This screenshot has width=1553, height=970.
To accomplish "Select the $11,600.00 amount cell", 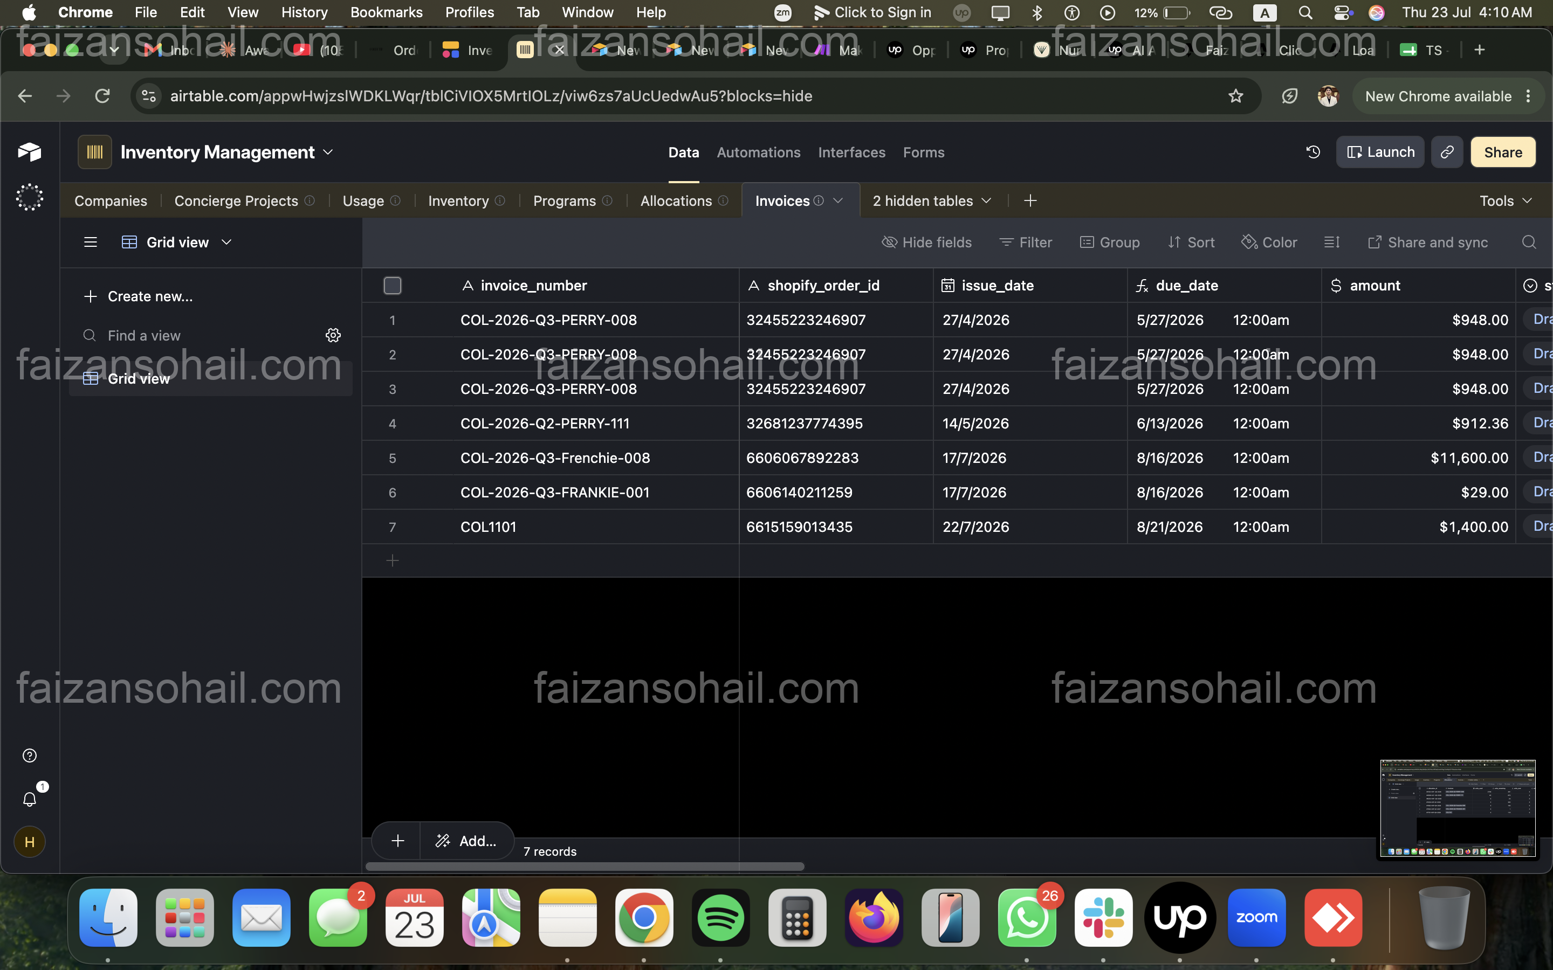I will pyautogui.click(x=1419, y=458).
